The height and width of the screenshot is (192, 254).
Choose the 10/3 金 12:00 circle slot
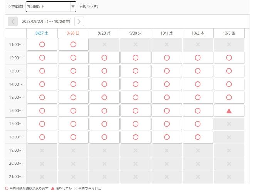click(229, 58)
